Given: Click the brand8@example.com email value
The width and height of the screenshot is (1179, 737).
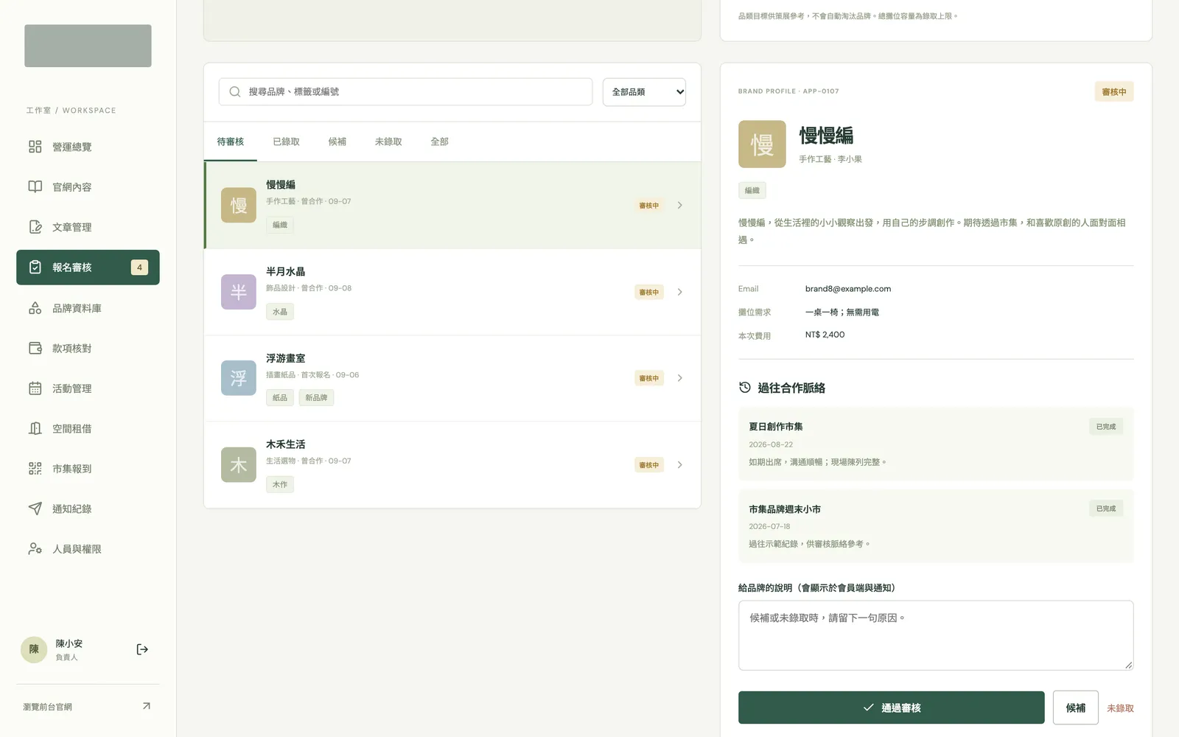Looking at the screenshot, I should 848,289.
